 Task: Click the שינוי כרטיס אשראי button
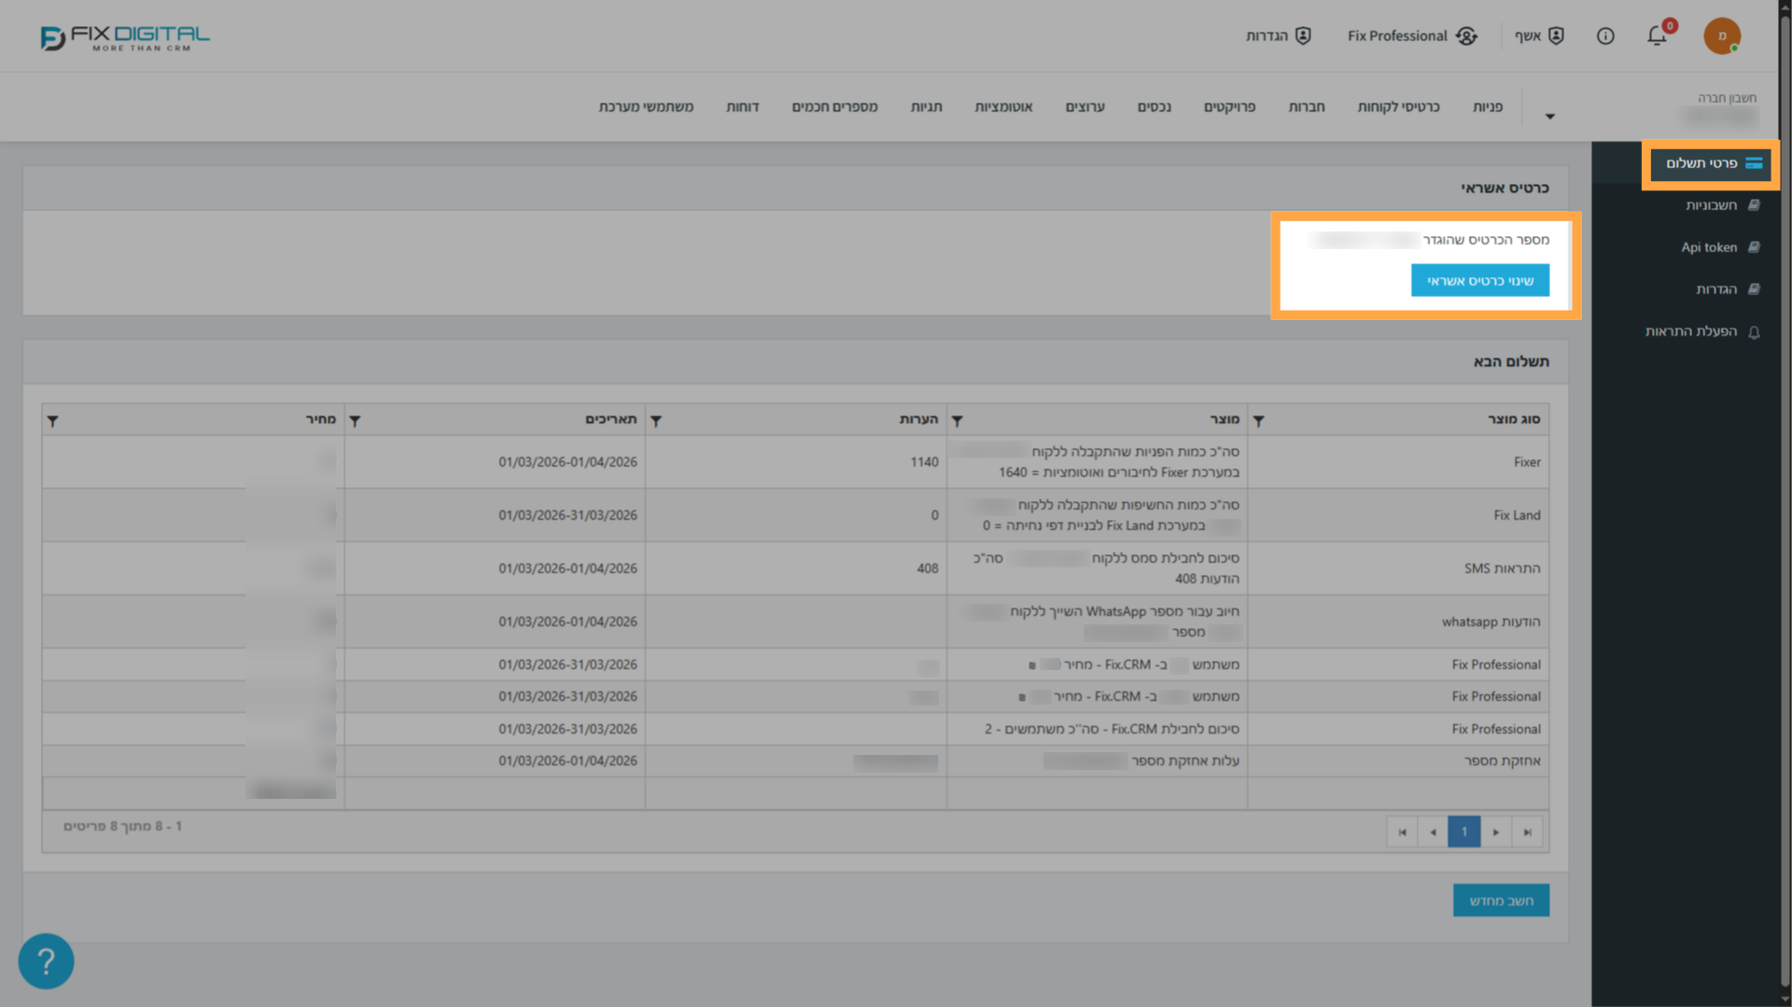(x=1479, y=280)
